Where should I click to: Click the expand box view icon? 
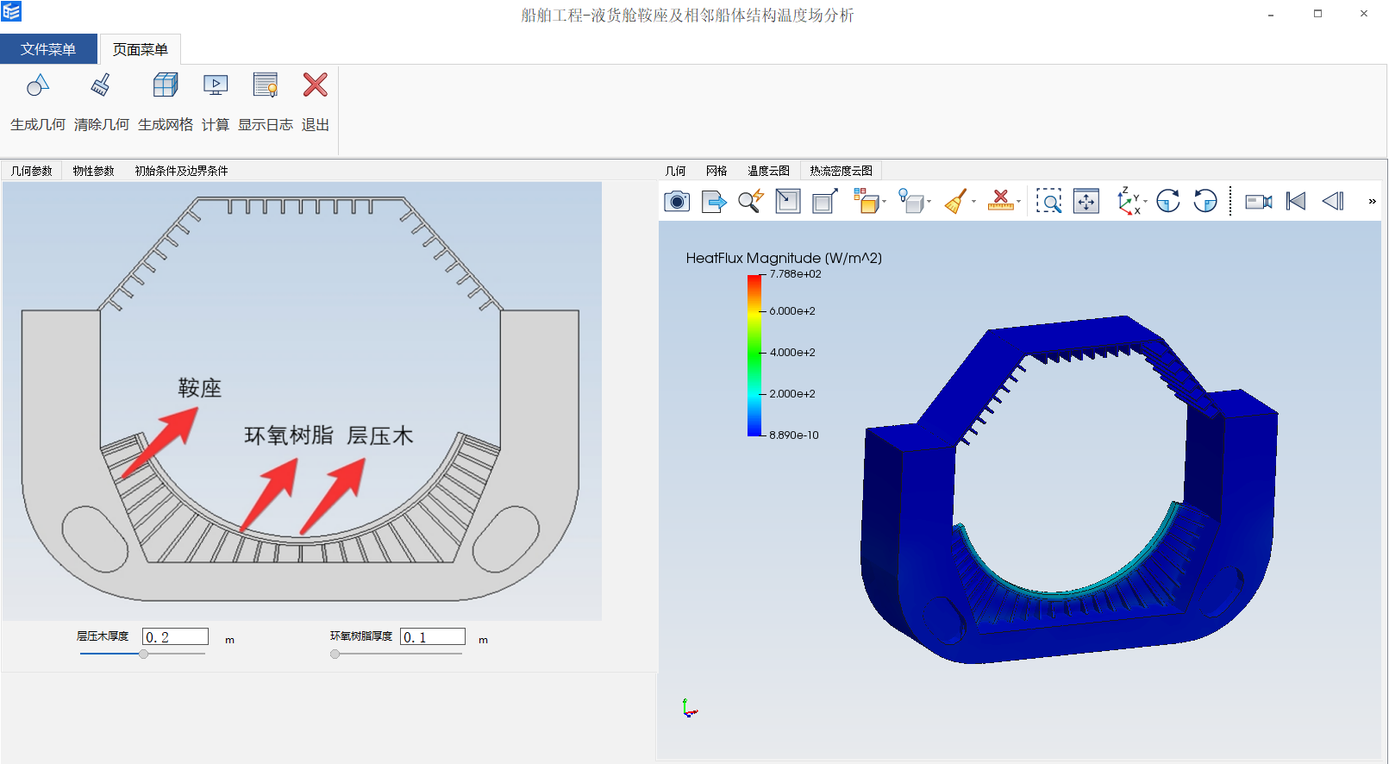tap(825, 201)
